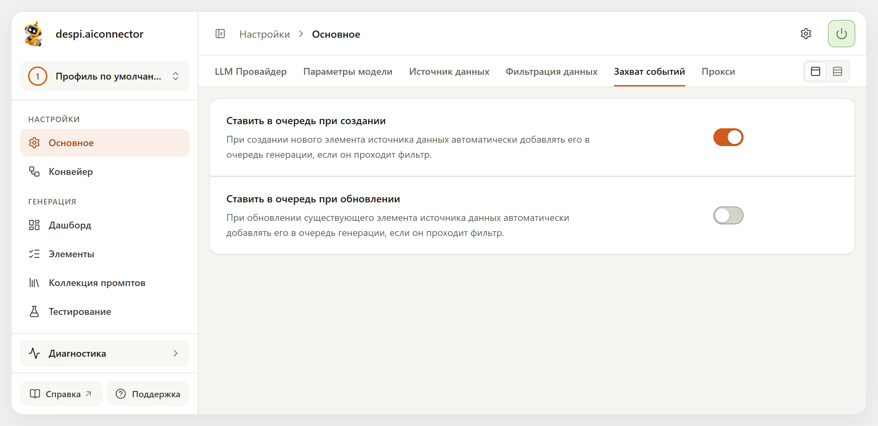Image resolution: width=878 pixels, height=426 pixels.
Task: Select Захват событий tab
Action: [x=649, y=71]
